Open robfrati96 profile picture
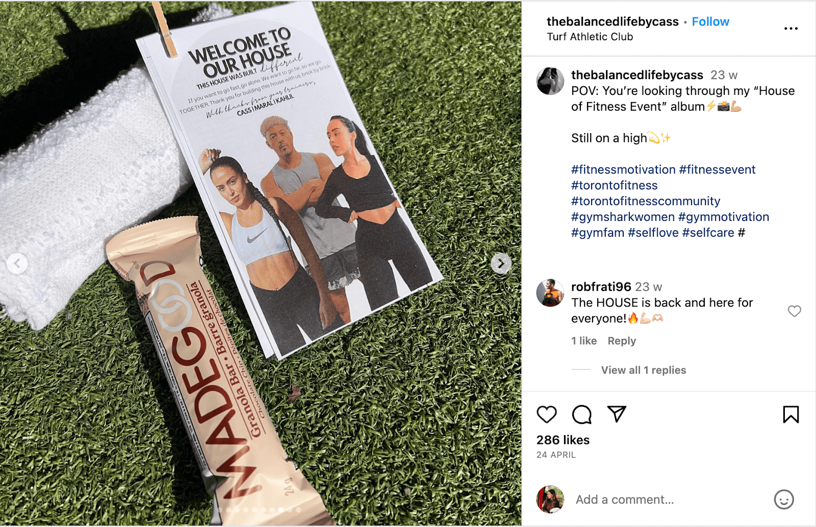Screen dimensions: 816x527 (x=550, y=293)
